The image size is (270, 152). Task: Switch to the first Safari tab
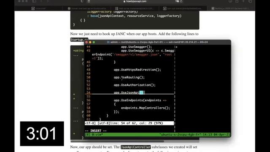point(38,8)
